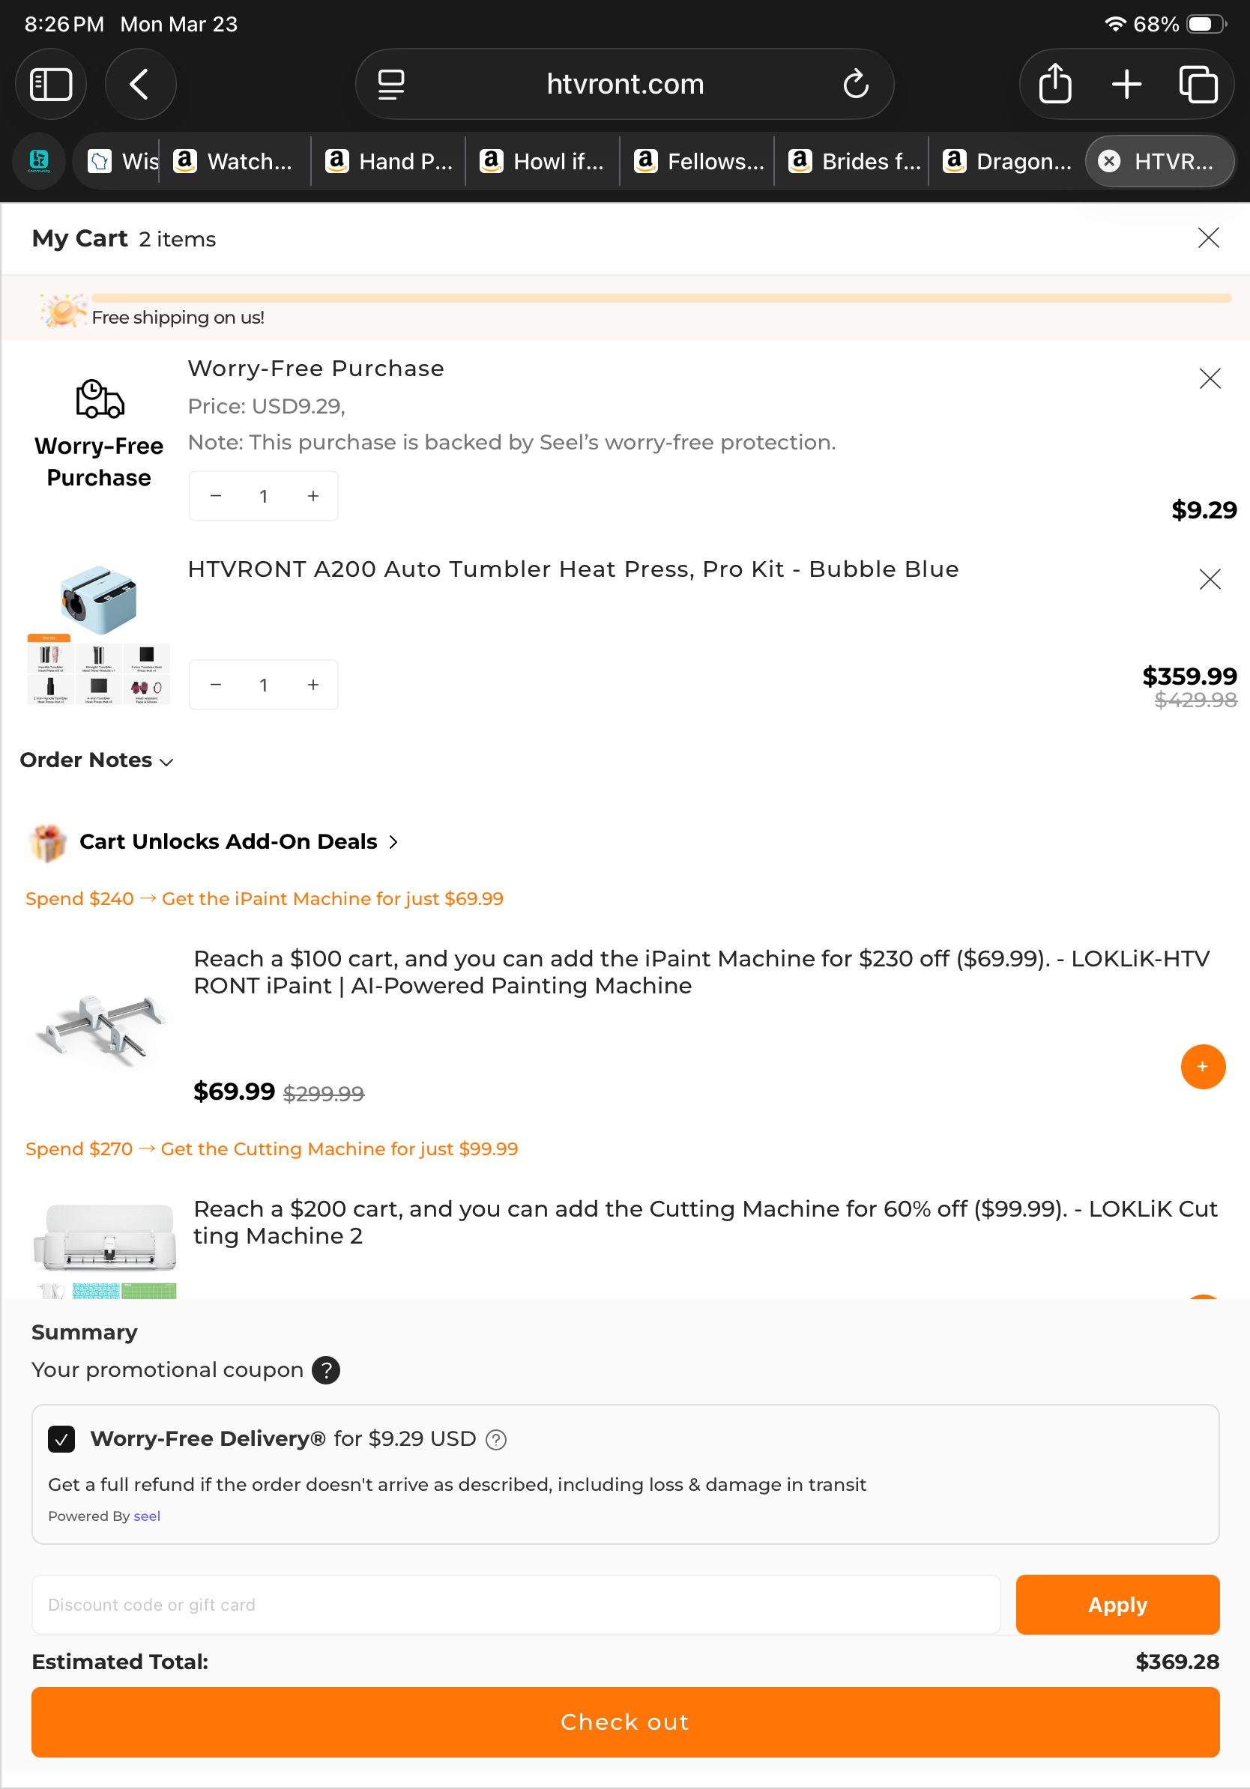The width and height of the screenshot is (1250, 1789).
Task: Decrease the A200 Heat Press quantity
Action: tap(216, 685)
